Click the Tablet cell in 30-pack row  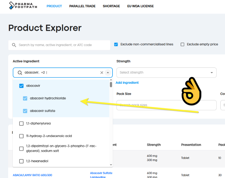point(185,175)
